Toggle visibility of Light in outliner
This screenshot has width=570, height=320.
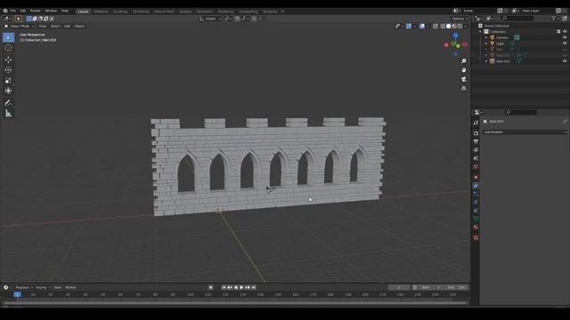565,44
